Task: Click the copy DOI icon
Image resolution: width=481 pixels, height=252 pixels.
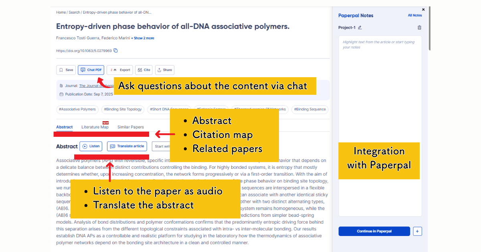Action: pyautogui.click(x=115, y=50)
